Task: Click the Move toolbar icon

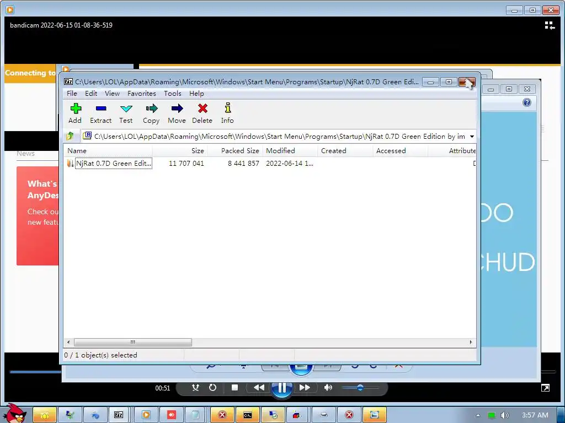Action: tap(177, 113)
